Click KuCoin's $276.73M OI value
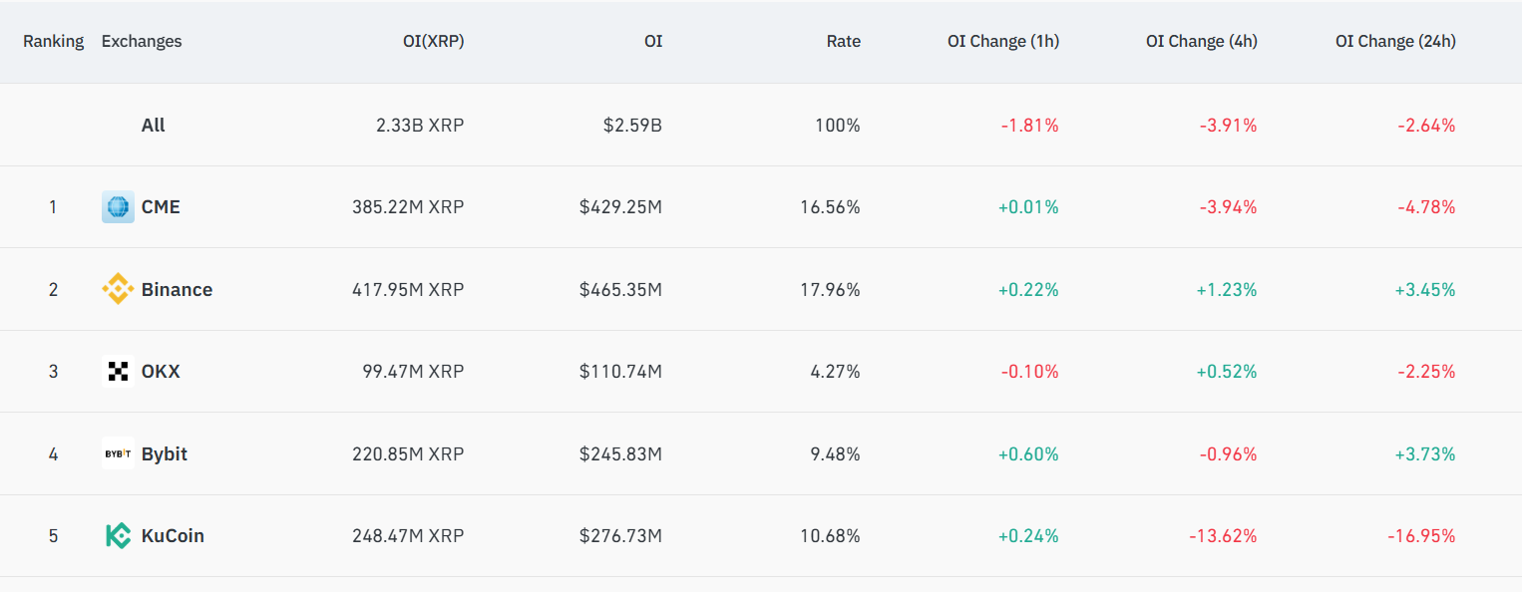 (x=620, y=536)
